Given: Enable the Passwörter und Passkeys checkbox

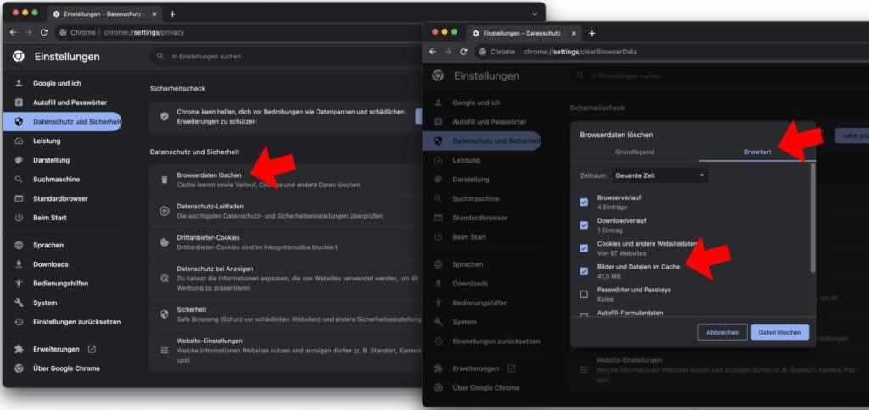Looking at the screenshot, I should tap(584, 294).
